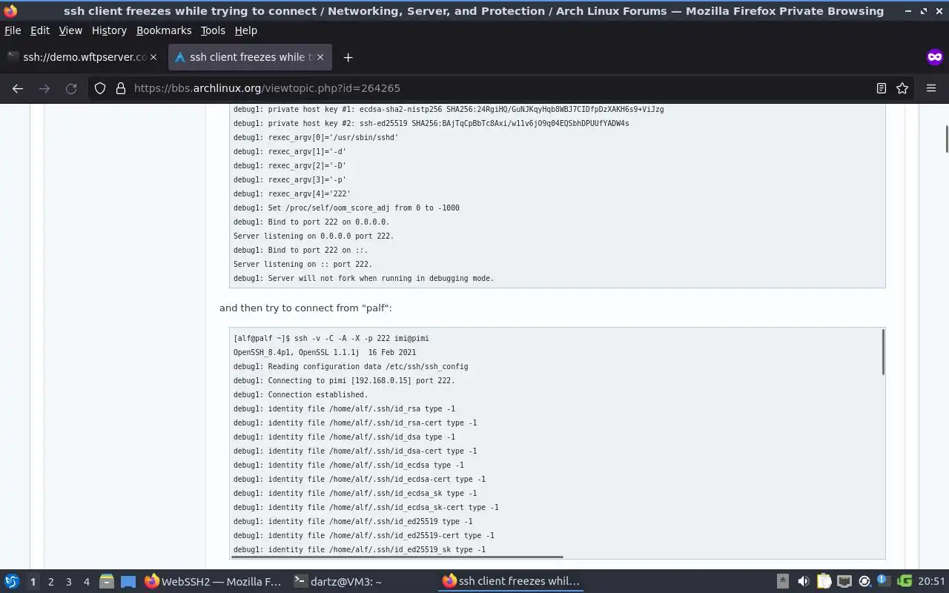The height and width of the screenshot is (593, 949).
Task: Switch to workspace 3
Action: coord(68,582)
